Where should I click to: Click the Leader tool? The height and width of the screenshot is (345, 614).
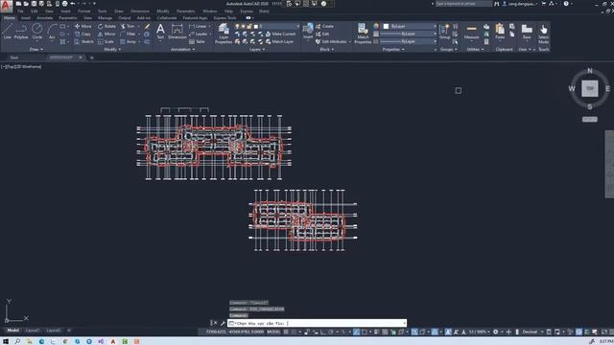[199, 34]
